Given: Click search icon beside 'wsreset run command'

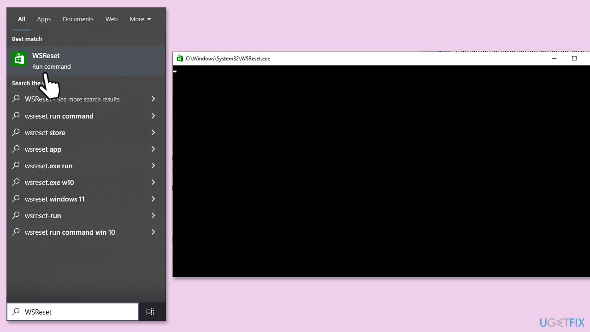Looking at the screenshot, I should [16, 116].
